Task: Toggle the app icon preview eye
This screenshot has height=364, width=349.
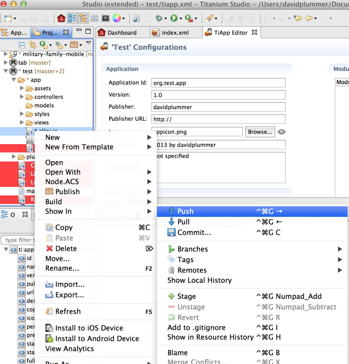Action: point(281,132)
